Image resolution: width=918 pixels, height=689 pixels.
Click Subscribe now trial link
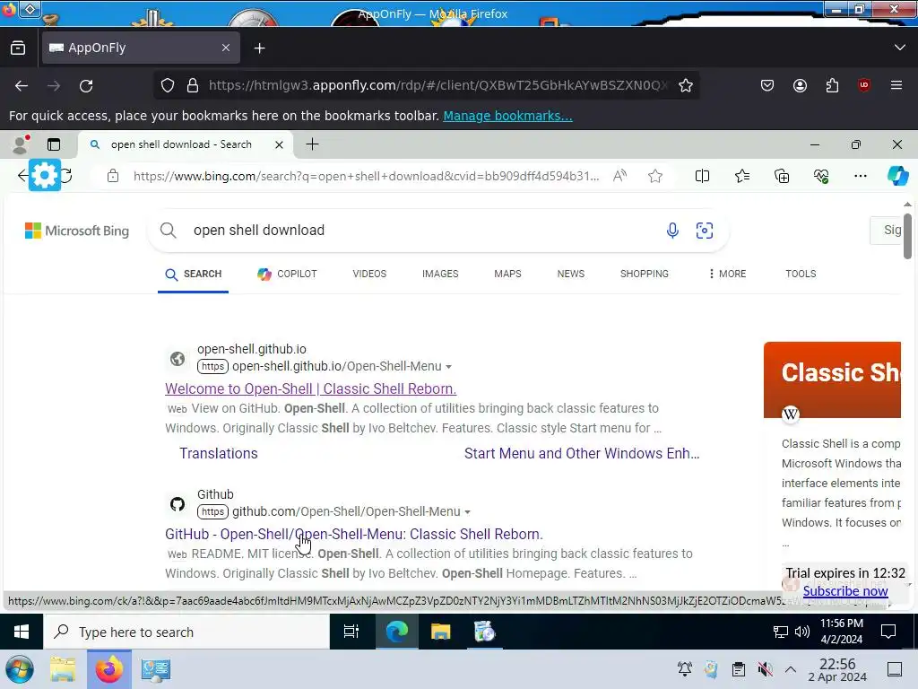click(844, 591)
